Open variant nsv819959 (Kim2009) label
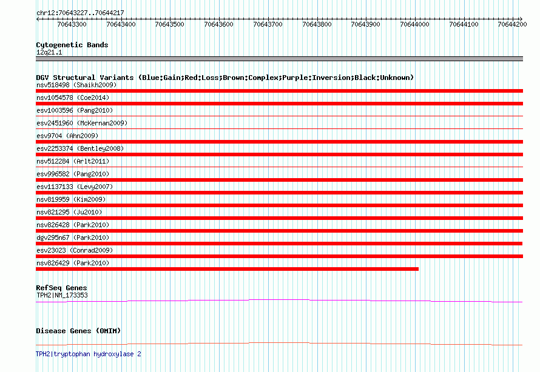This screenshot has height=372, width=540. [x=71, y=199]
